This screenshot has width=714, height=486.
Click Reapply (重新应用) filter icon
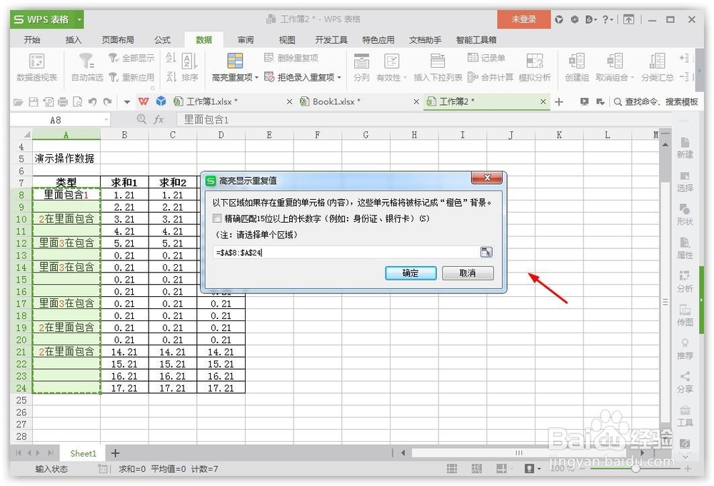coord(114,77)
